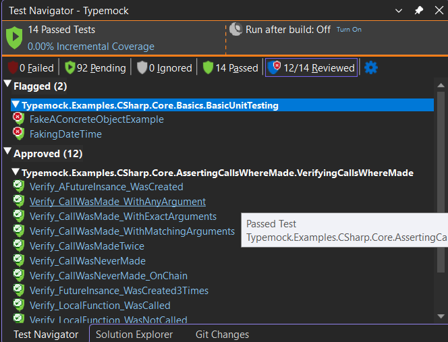Click the flagged status icon of FakingDateTime

tap(19, 134)
